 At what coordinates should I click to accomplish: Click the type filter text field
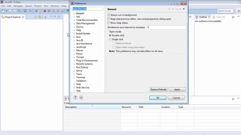pos(87,9)
